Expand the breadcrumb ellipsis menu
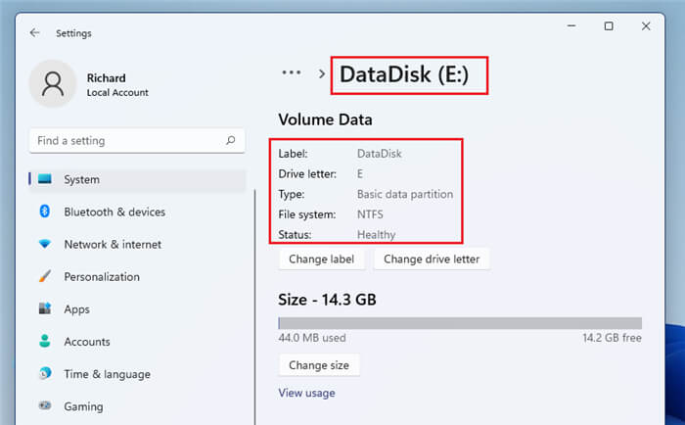Viewport: 685px width, 425px height. coord(291,72)
